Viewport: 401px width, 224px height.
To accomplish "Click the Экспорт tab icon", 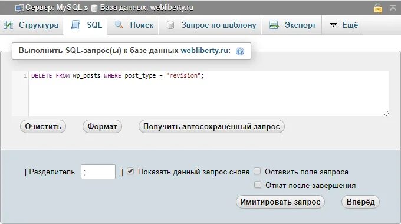I will click(x=274, y=25).
